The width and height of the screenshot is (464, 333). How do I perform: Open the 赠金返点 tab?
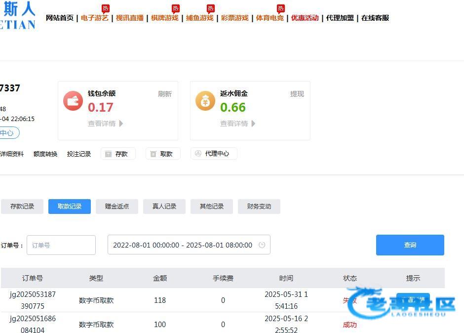[x=117, y=207]
